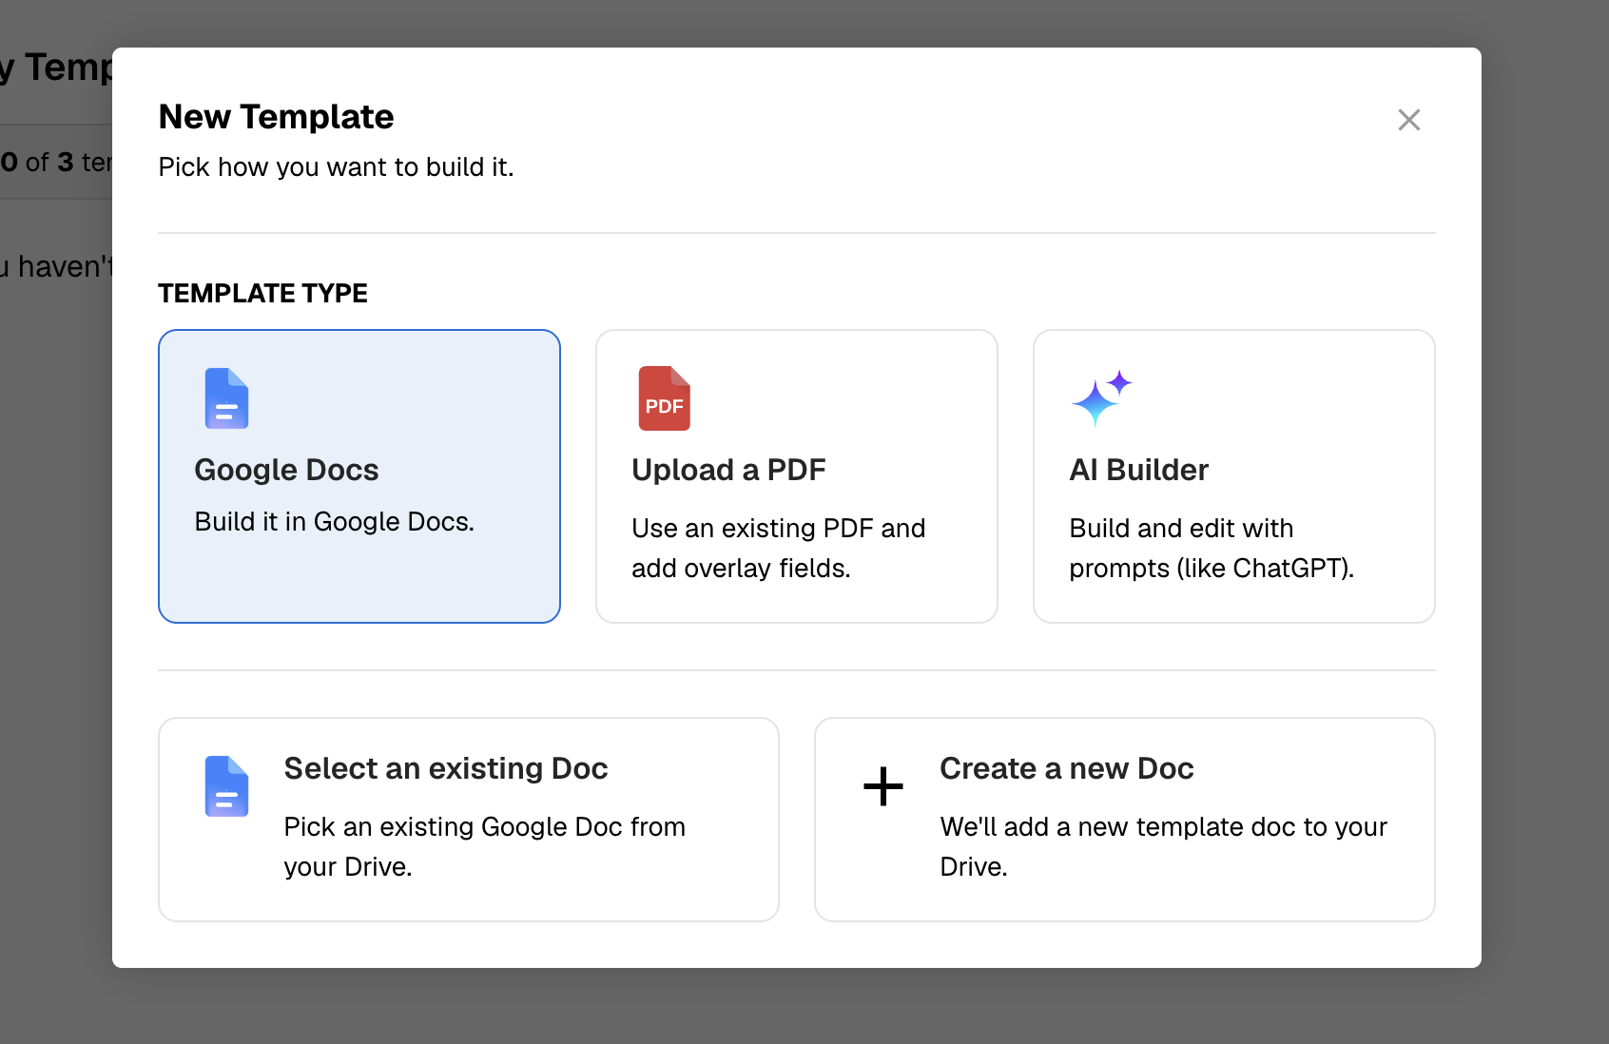
Task: Click 'Pick an existing Google Doc from your Drive.' text
Action: (484, 846)
